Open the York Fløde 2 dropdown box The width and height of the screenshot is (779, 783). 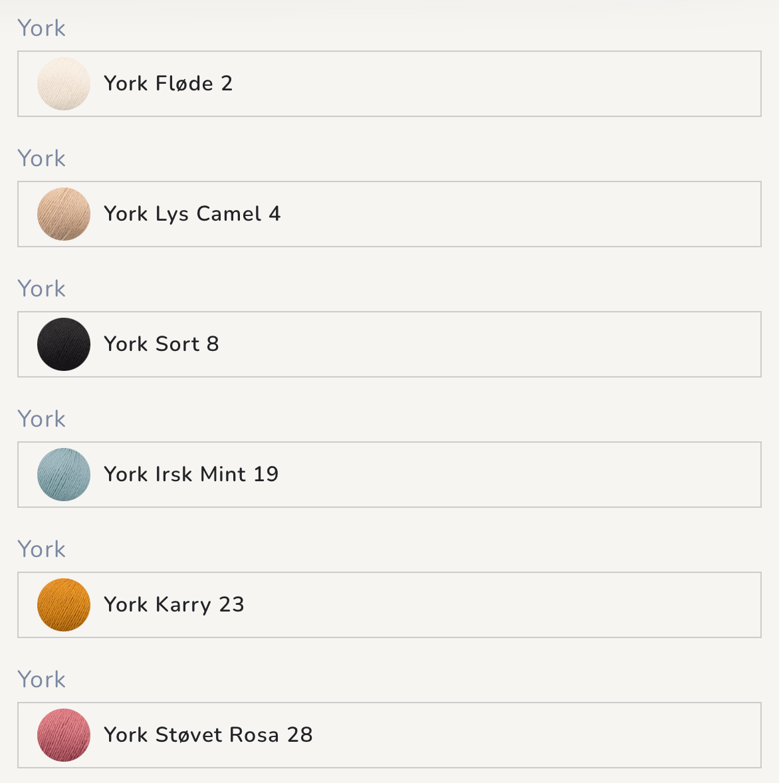click(389, 84)
